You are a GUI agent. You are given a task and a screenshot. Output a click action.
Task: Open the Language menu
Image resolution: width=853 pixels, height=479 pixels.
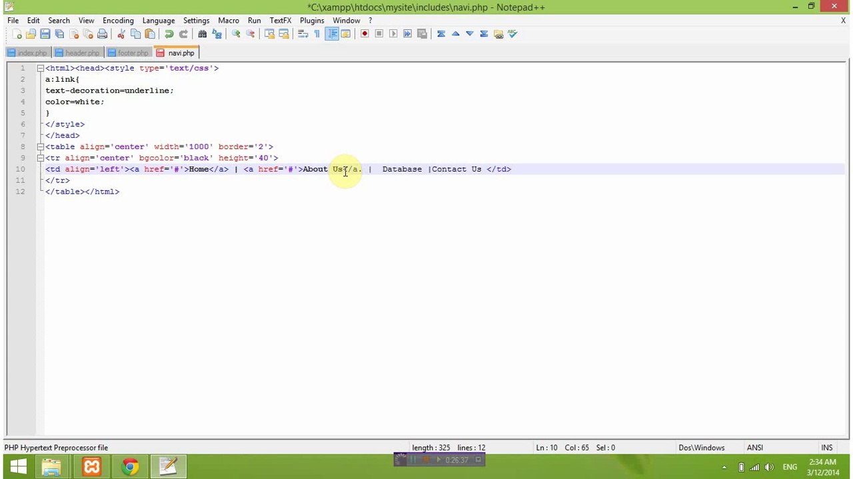pos(159,21)
